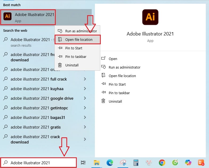Click the trash icon in details pane
209x168 pixels.
pyautogui.click(x=103, y=101)
